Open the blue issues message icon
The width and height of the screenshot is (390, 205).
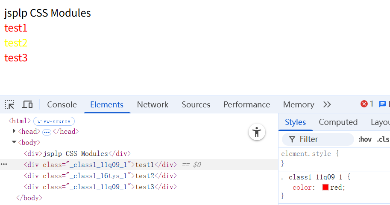382,104
